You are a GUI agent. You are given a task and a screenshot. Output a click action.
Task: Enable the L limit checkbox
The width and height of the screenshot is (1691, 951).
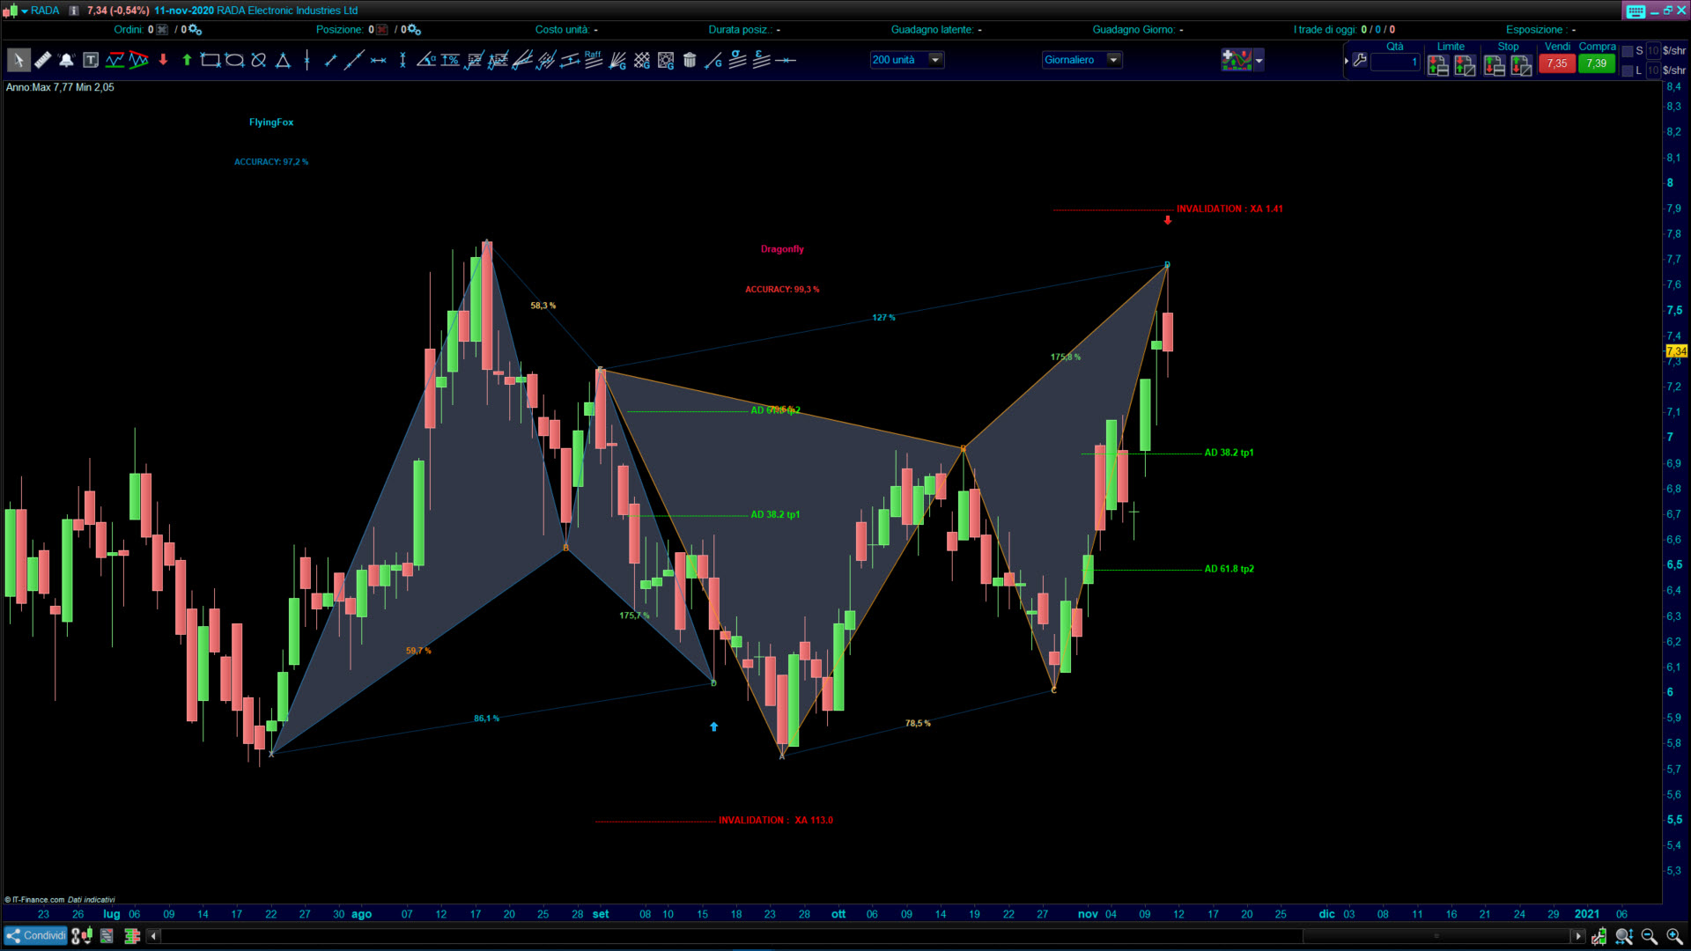1628,70
